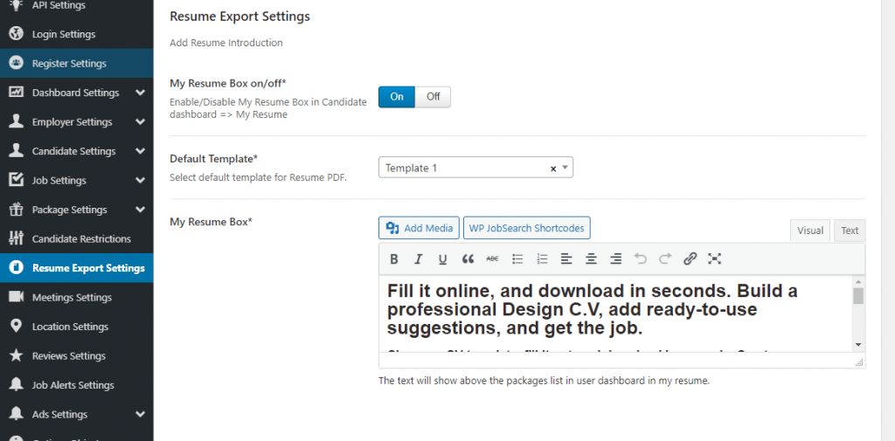Open WP JobSearch Shortcodes button
Image resolution: width=895 pixels, height=441 pixels.
526,228
